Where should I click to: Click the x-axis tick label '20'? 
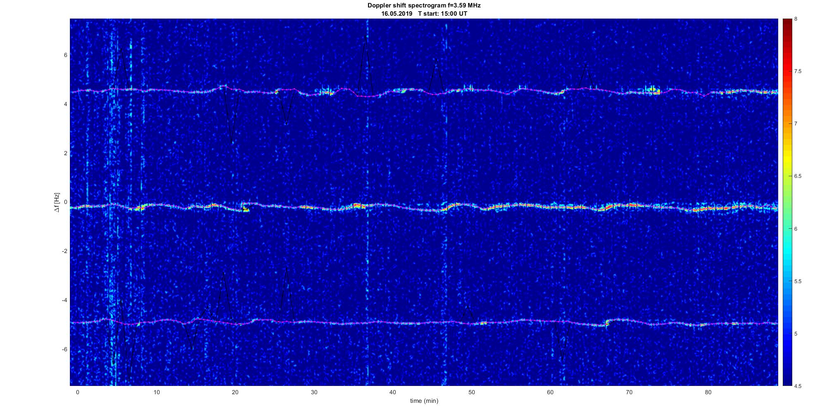tap(235, 392)
